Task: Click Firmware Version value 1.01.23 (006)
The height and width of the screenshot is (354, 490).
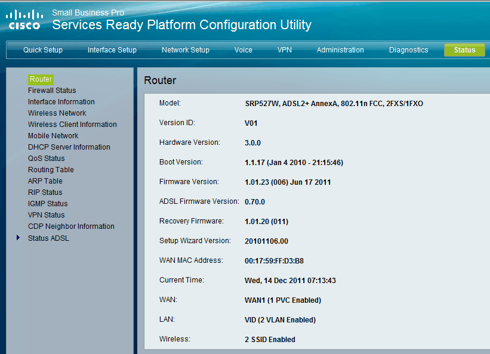Action: (x=288, y=182)
